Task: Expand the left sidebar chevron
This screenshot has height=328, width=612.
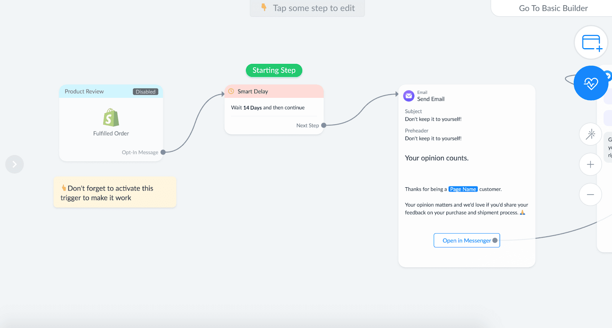Action: 15,164
